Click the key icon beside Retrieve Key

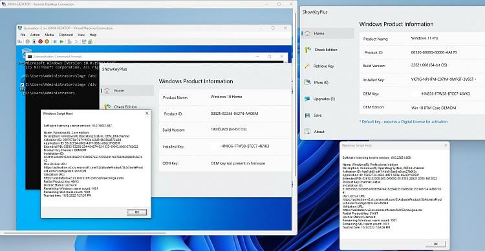tap(307, 66)
